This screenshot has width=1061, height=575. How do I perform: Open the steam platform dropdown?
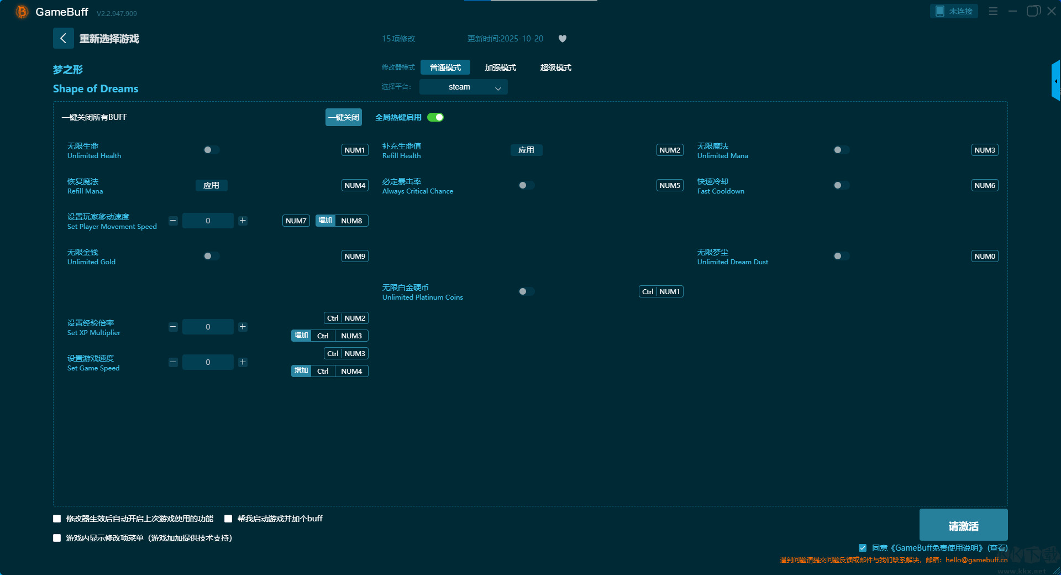tap(463, 87)
